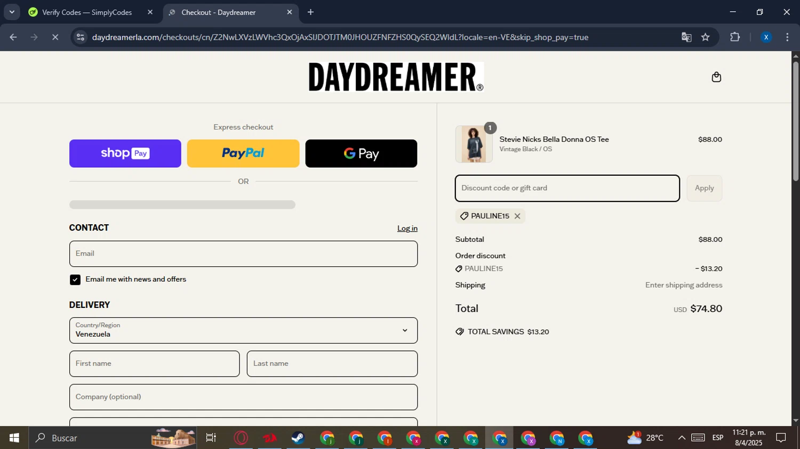Click the product thumbnail of Stevie Nicks tee
Screen dimensions: 800x449
pos(474,144)
